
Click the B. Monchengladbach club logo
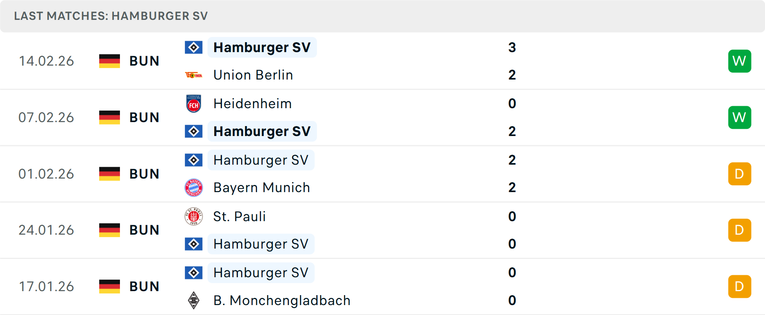pos(194,300)
